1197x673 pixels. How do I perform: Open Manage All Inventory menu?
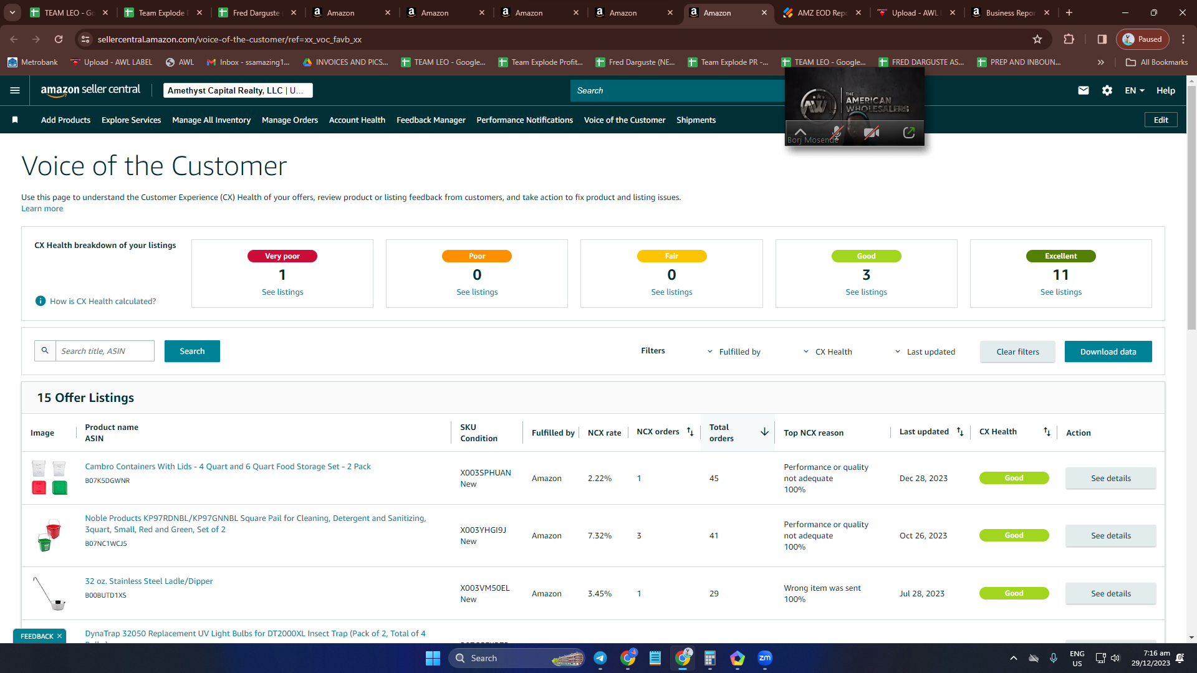211,120
